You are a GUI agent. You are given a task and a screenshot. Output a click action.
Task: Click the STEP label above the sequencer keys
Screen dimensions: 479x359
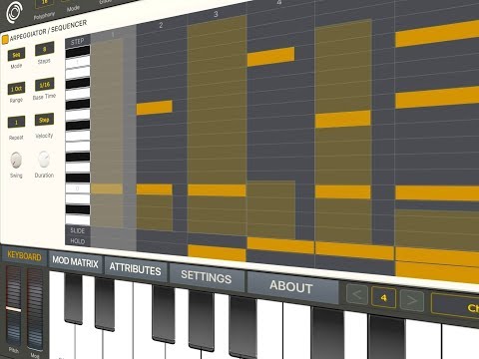(x=78, y=42)
